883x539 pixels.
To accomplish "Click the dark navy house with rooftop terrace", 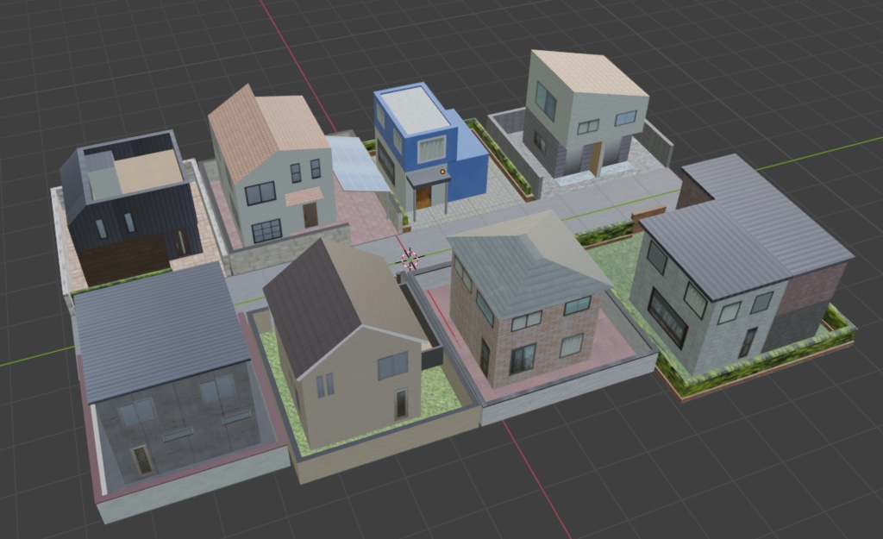I will click(131, 207).
